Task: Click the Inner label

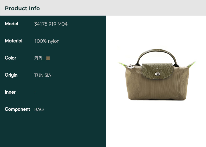Action: pos(10,92)
